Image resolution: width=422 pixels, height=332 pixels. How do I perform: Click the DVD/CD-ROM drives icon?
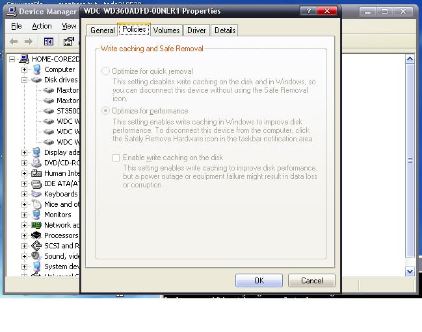(x=36, y=163)
